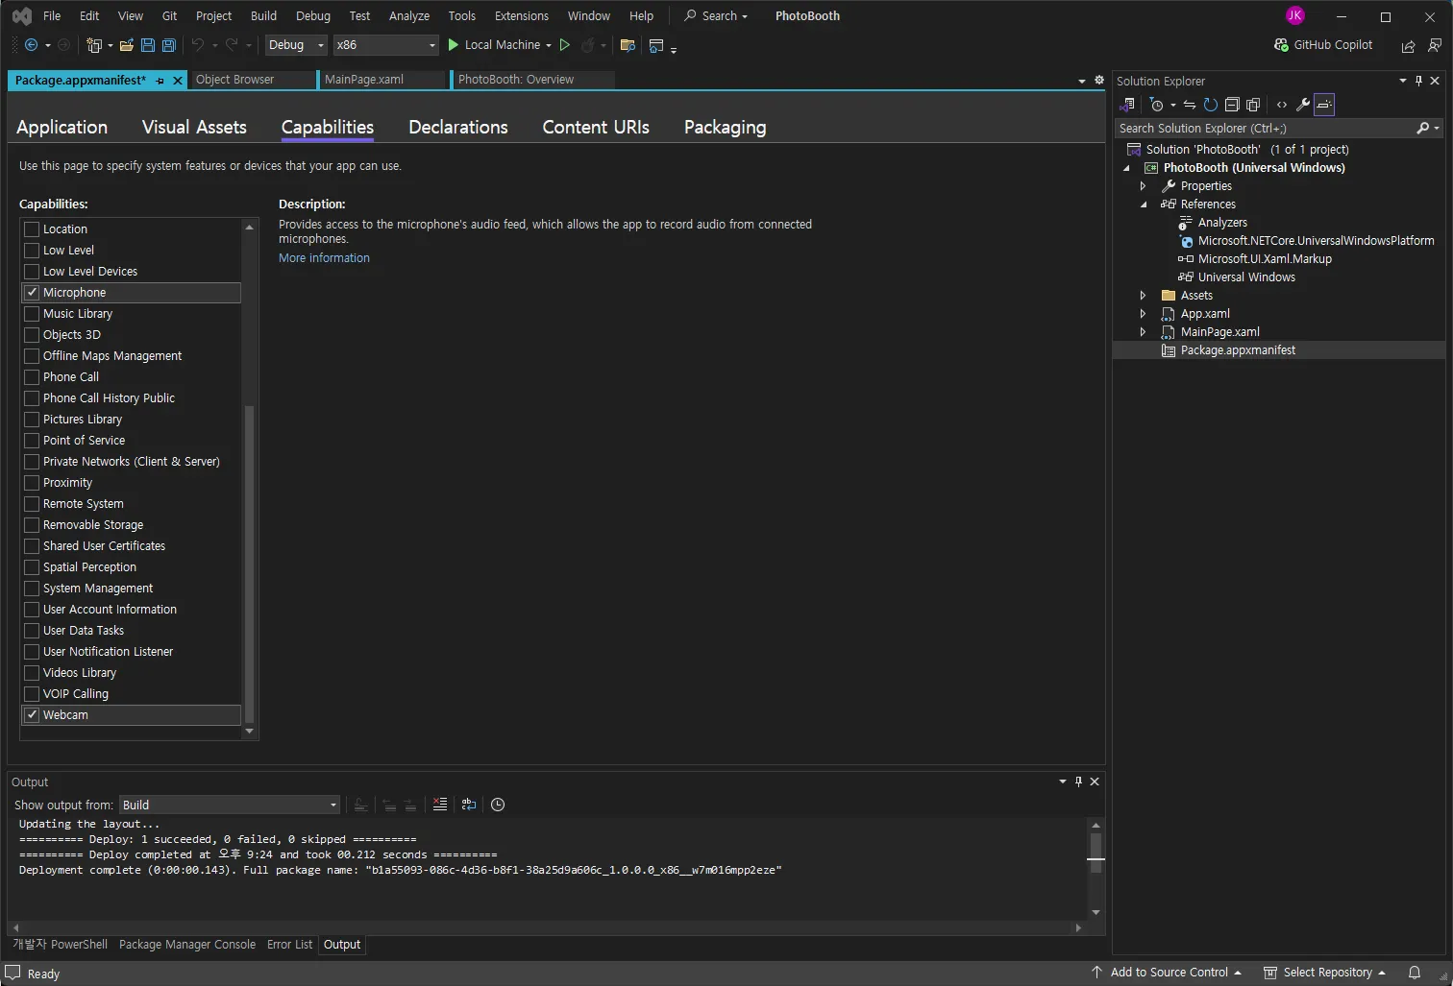Open Properties via the wrench icon
1453x986 pixels.
coord(1303,105)
